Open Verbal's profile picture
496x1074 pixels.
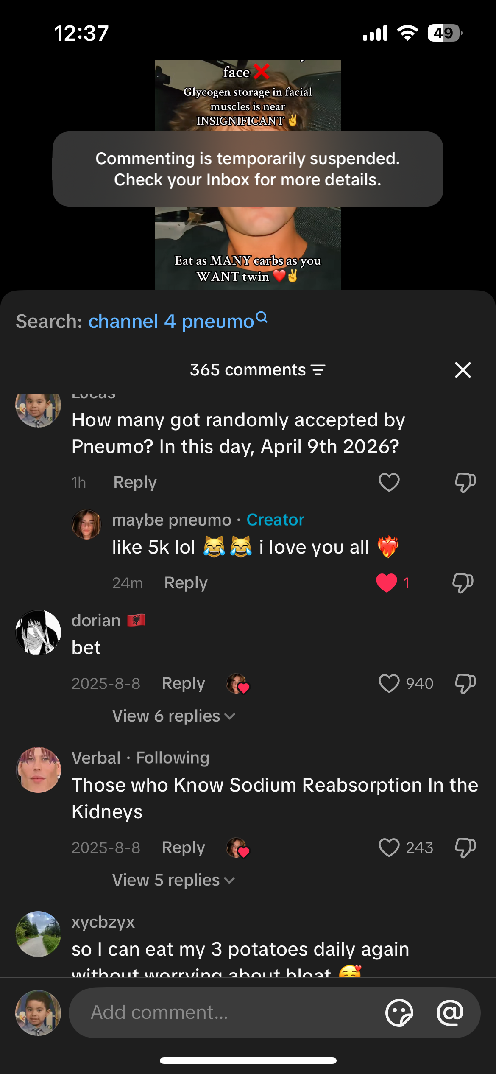(38, 770)
